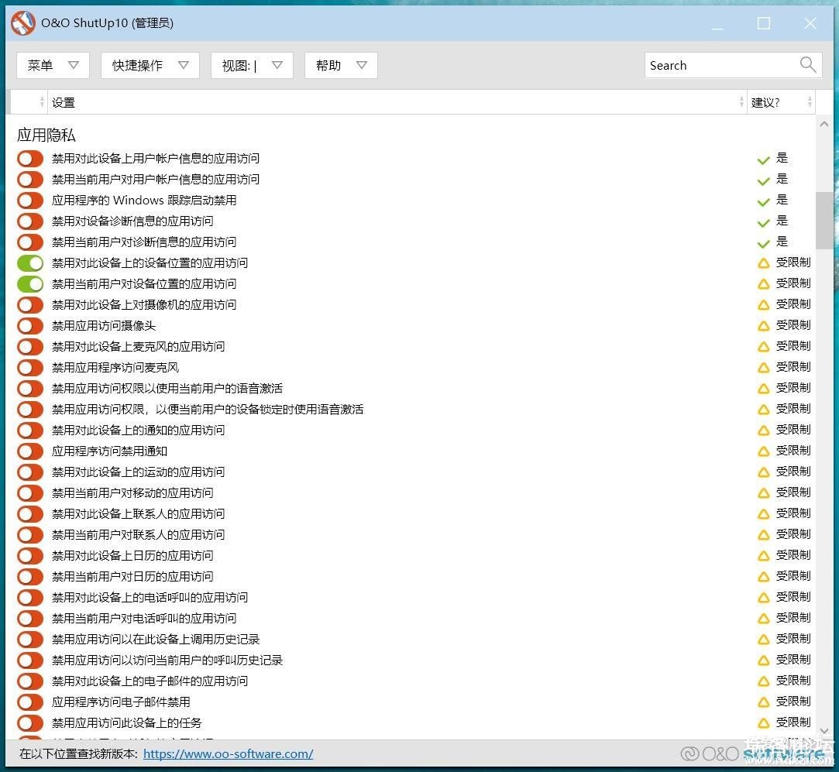Image resolution: width=839 pixels, height=772 pixels.
Task: Click warning triangle for 禁用对此设备上的电子邮件的应用访问
Action: tap(764, 681)
